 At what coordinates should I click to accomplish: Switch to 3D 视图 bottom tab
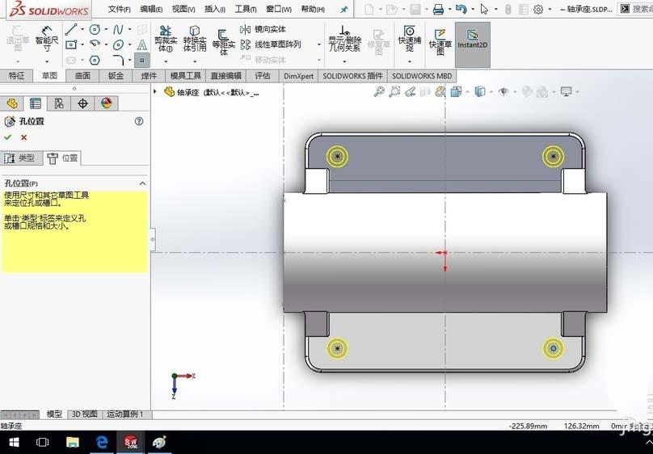coord(85,414)
